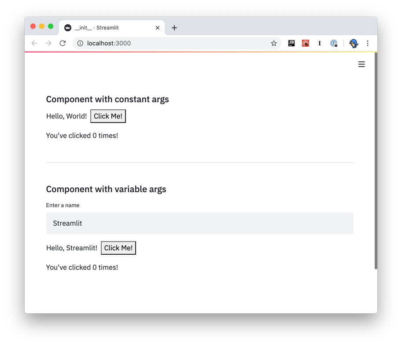The image size is (402, 346).
Task: Open Chrome's three-dot menu
Action: (x=368, y=43)
